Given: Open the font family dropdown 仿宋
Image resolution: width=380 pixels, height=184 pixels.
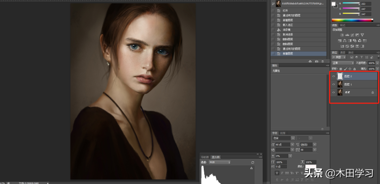Looking at the screenshot, I should click(x=284, y=138).
